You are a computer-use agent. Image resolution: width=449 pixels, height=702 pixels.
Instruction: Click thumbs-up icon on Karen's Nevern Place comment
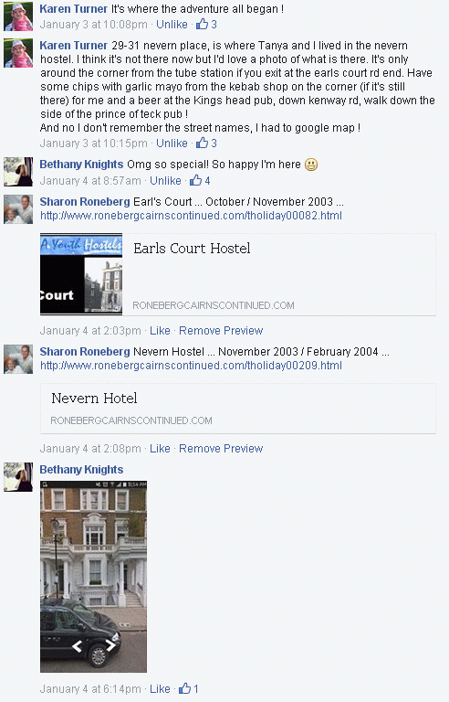[x=202, y=143]
